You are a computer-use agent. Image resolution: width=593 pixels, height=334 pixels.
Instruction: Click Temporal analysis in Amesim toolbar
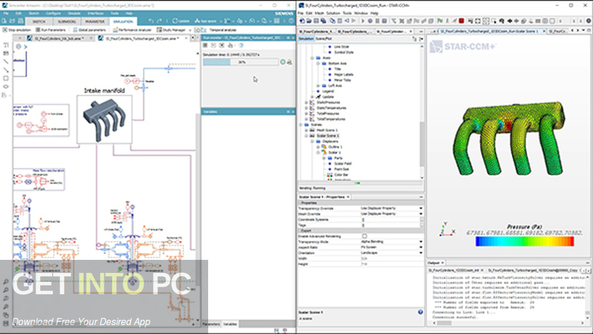(222, 30)
